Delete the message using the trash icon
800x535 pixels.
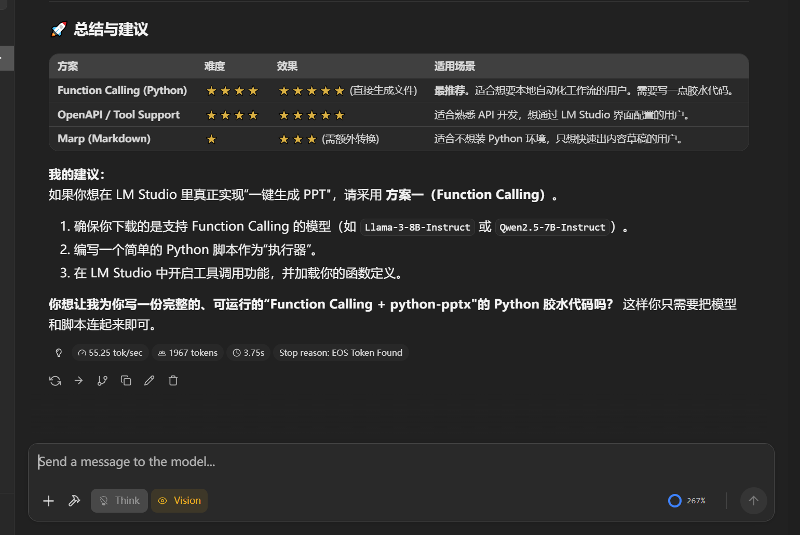(x=173, y=381)
